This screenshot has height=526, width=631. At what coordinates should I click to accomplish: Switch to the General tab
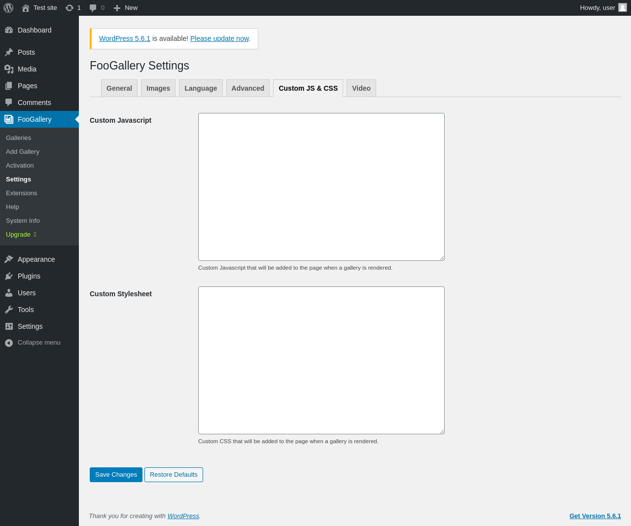[x=119, y=88]
